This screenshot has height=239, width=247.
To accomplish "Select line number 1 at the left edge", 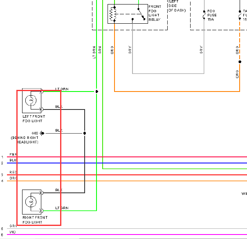I will pos(2,157).
